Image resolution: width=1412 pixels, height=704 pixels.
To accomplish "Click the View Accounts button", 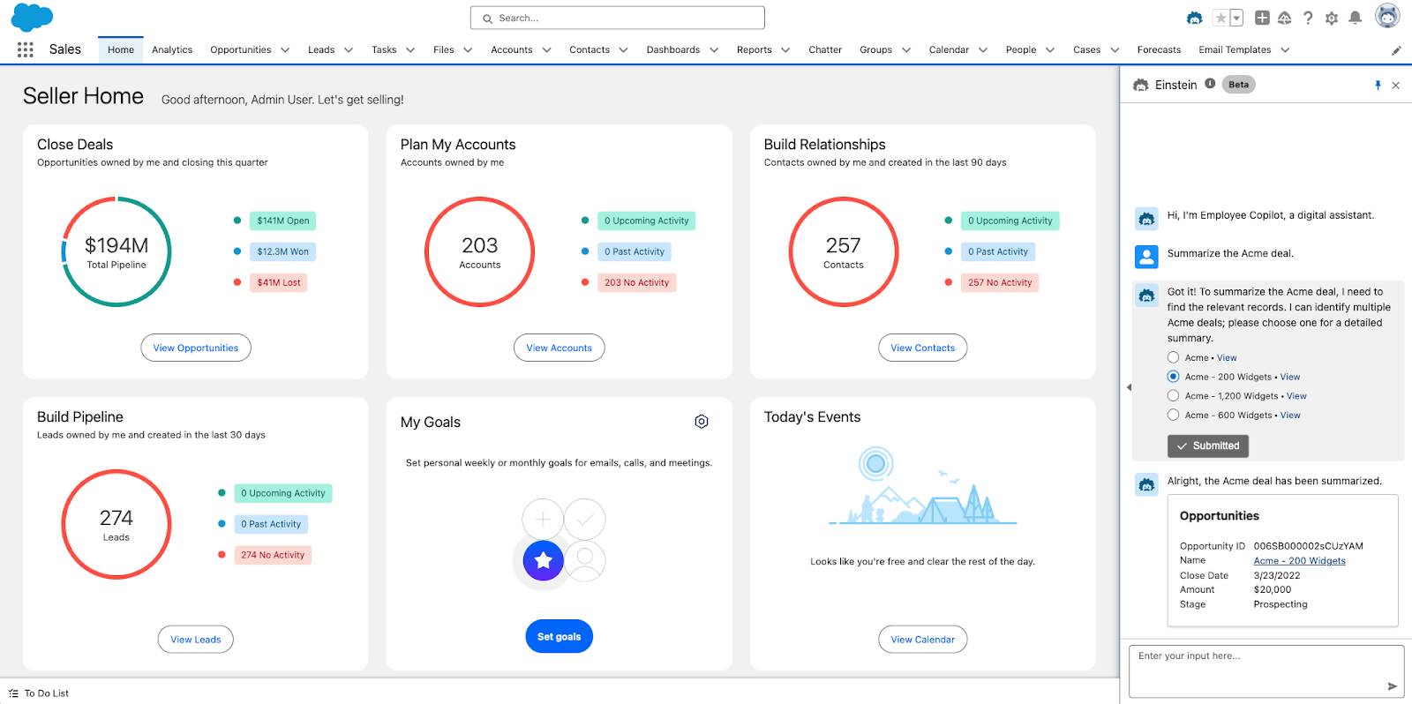I will tap(560, 348).
